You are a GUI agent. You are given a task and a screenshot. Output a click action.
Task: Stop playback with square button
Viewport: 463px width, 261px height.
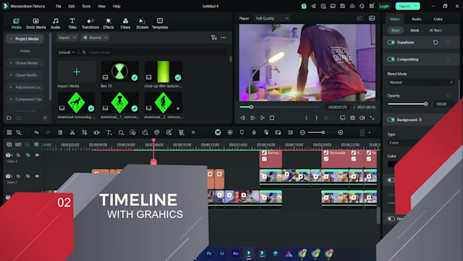(272, 118)
